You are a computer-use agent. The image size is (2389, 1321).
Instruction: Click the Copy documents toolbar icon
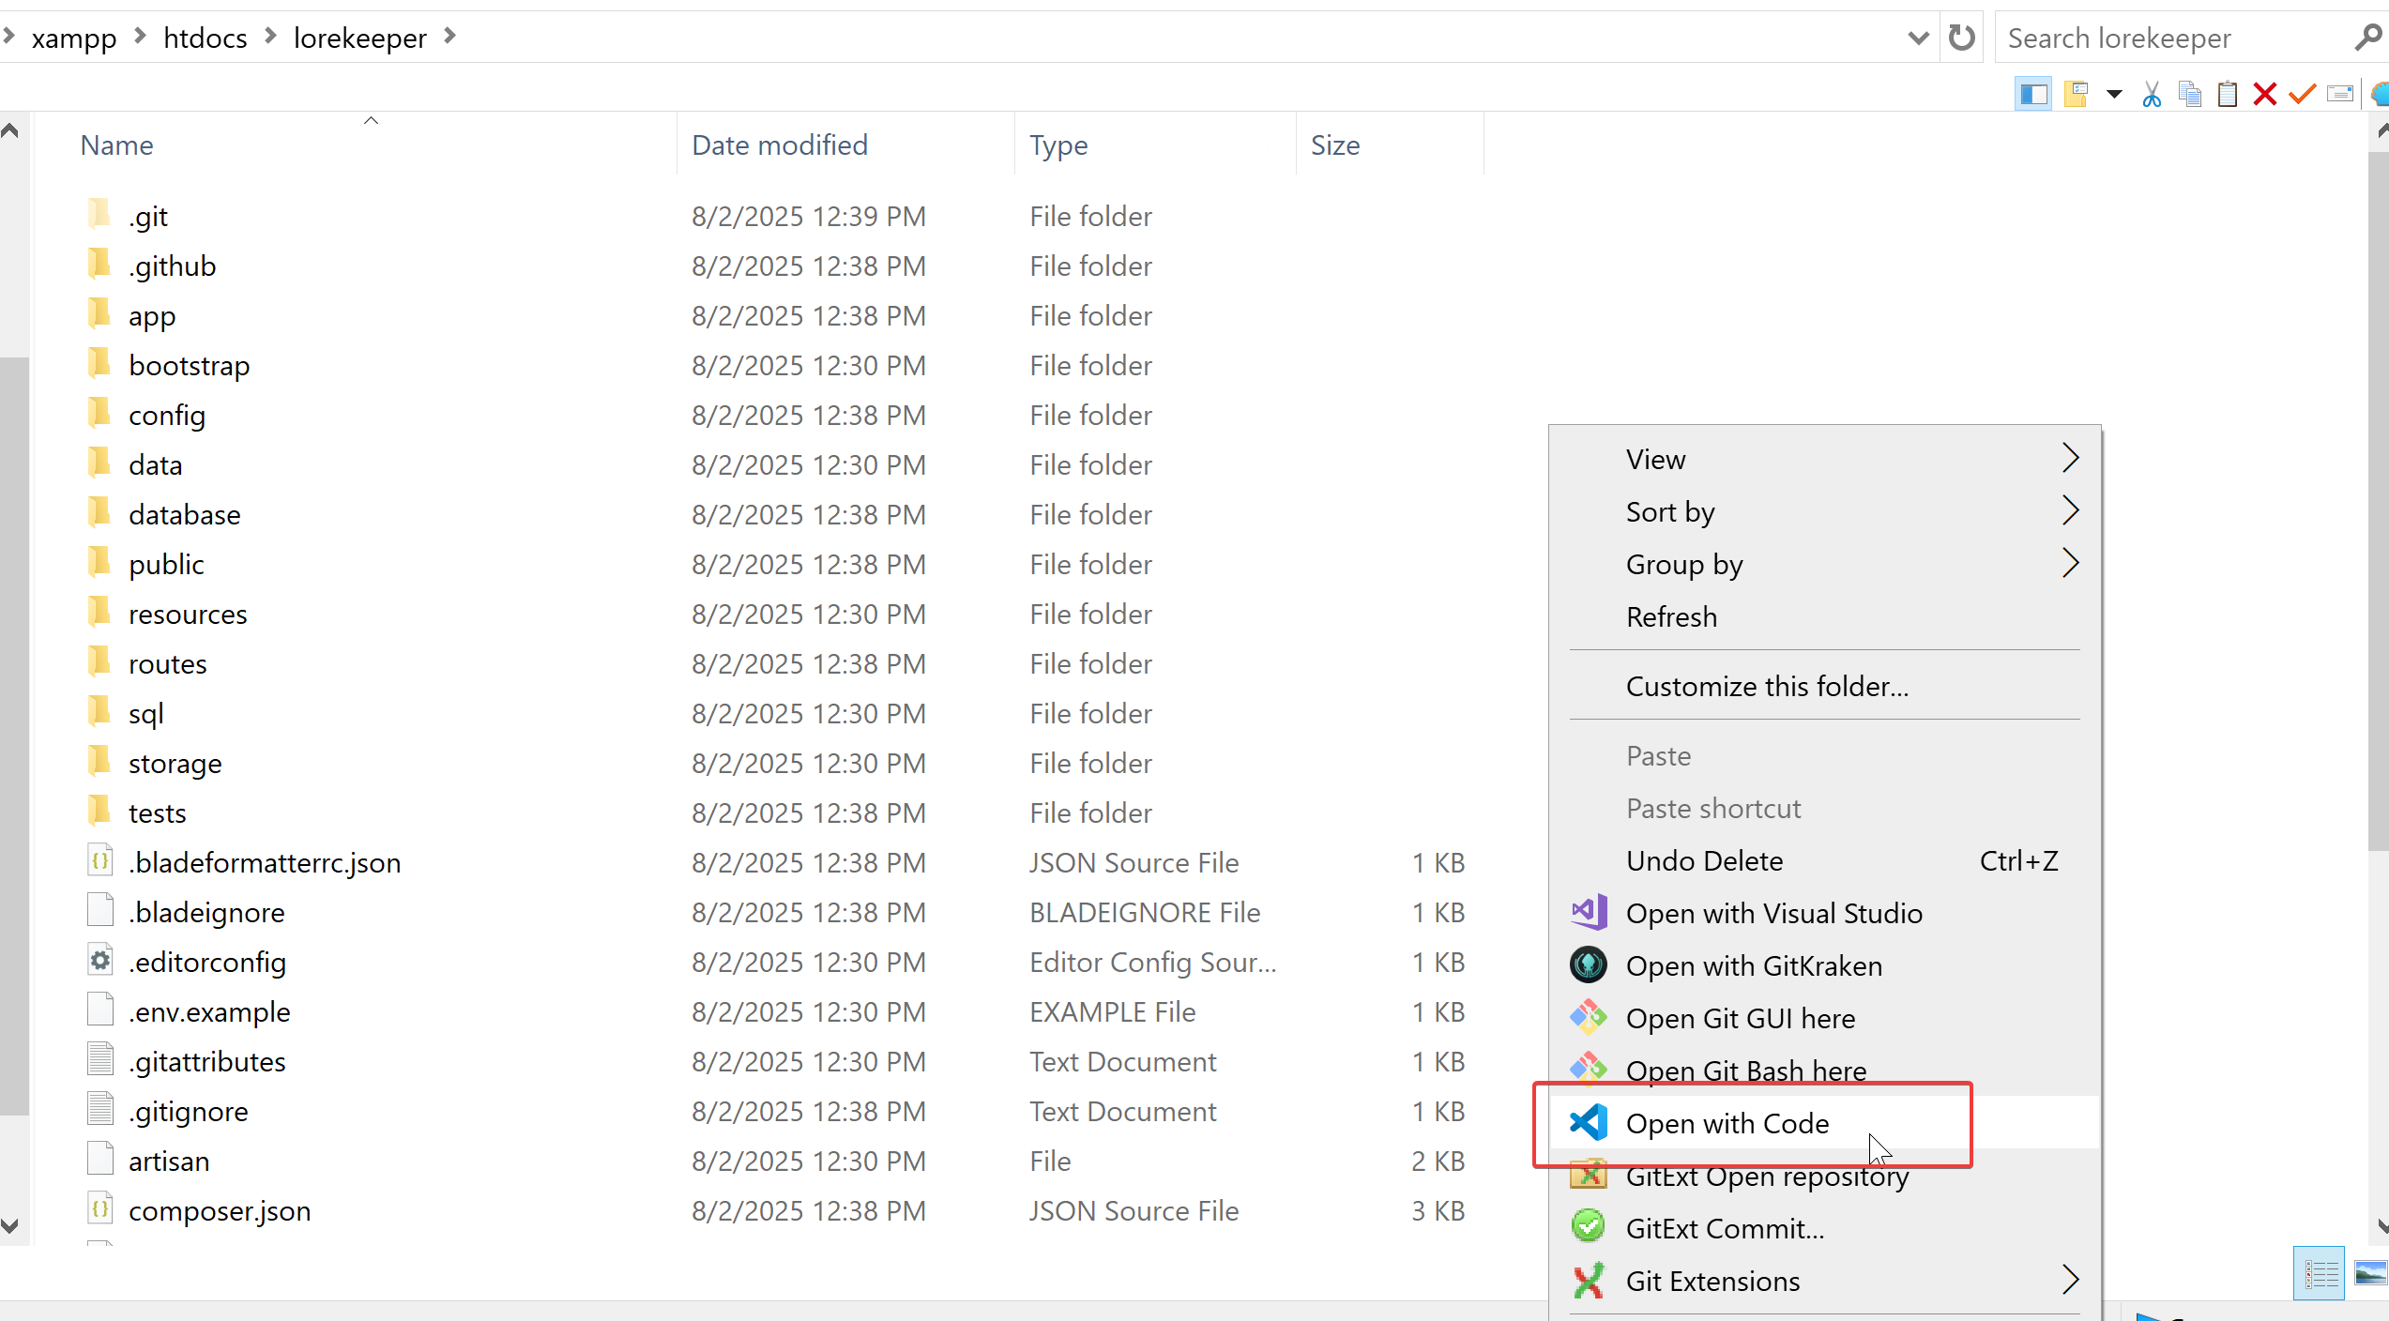tap(2190, 94)
